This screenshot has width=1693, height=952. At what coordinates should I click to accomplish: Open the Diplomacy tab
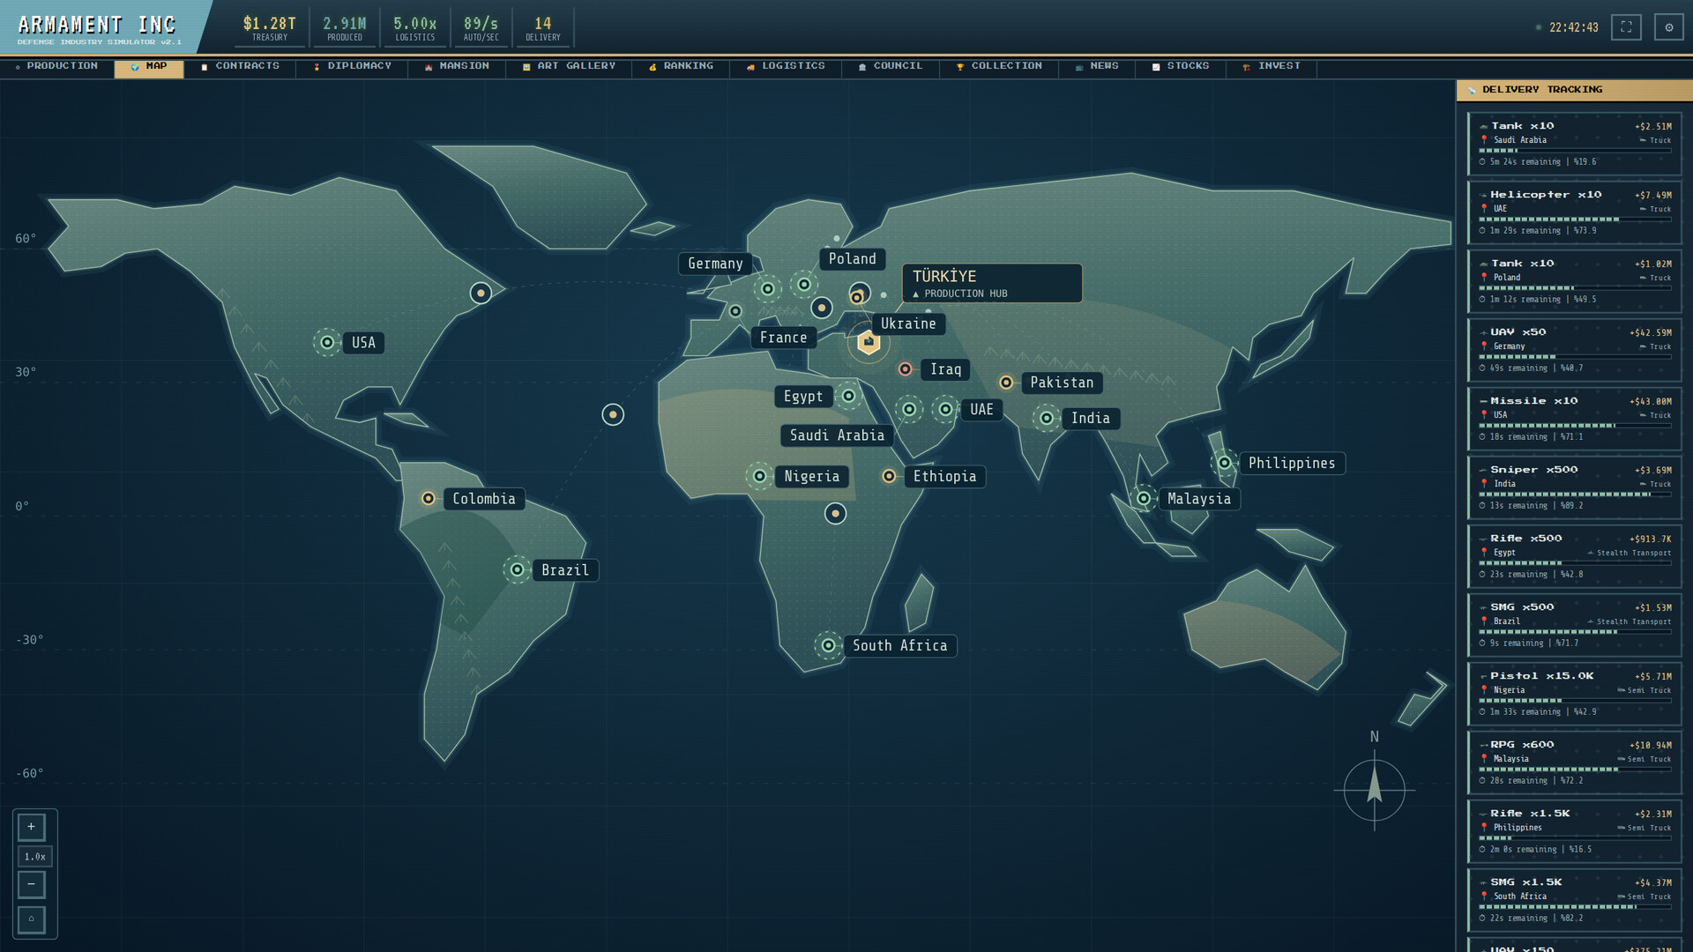click(x=352, y=66)
